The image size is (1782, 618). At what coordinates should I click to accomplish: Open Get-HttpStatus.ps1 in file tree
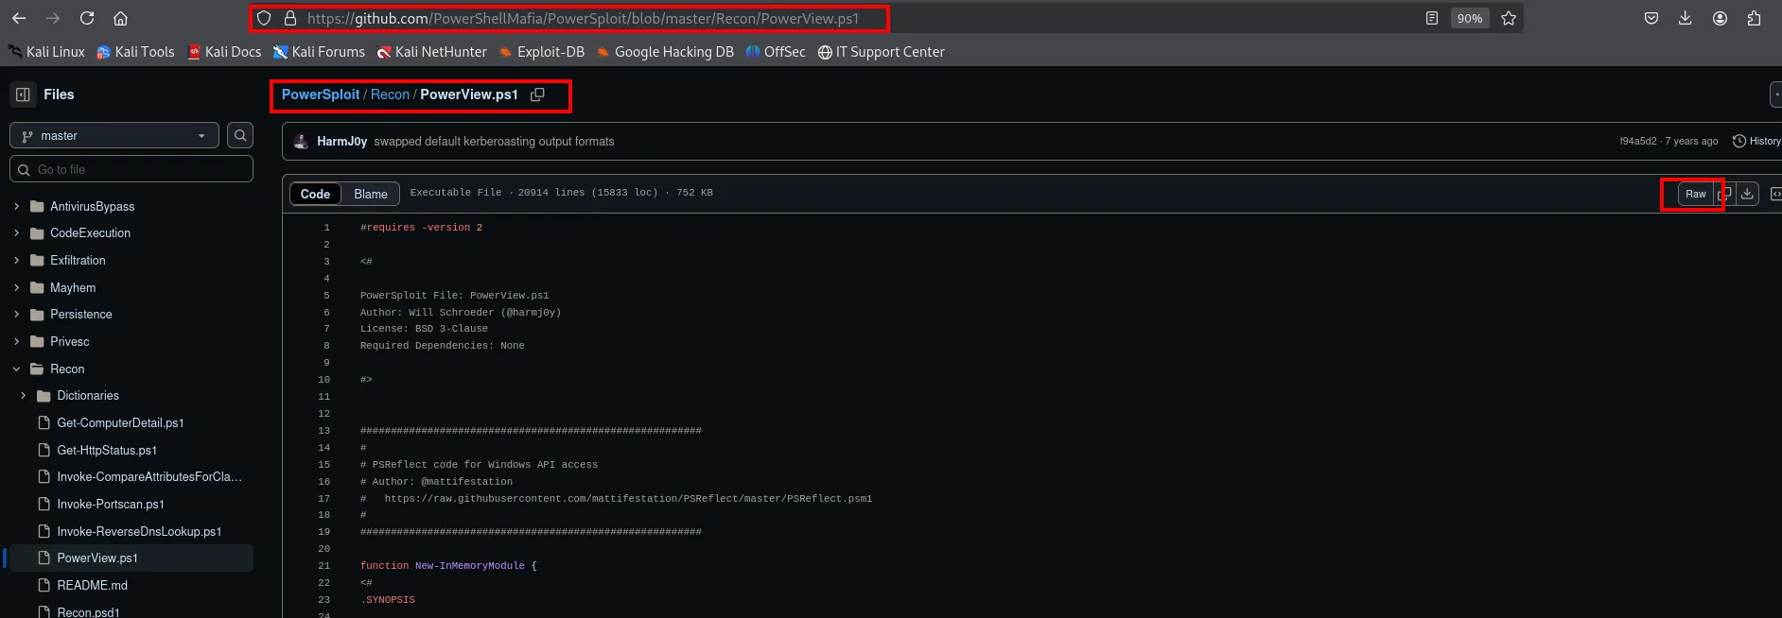click(x=107, y=450)
